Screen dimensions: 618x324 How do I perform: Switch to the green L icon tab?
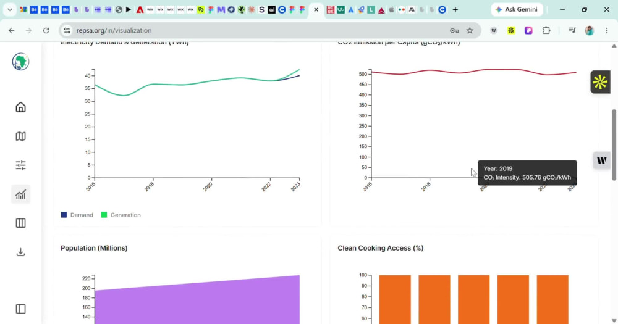[371, 9]
